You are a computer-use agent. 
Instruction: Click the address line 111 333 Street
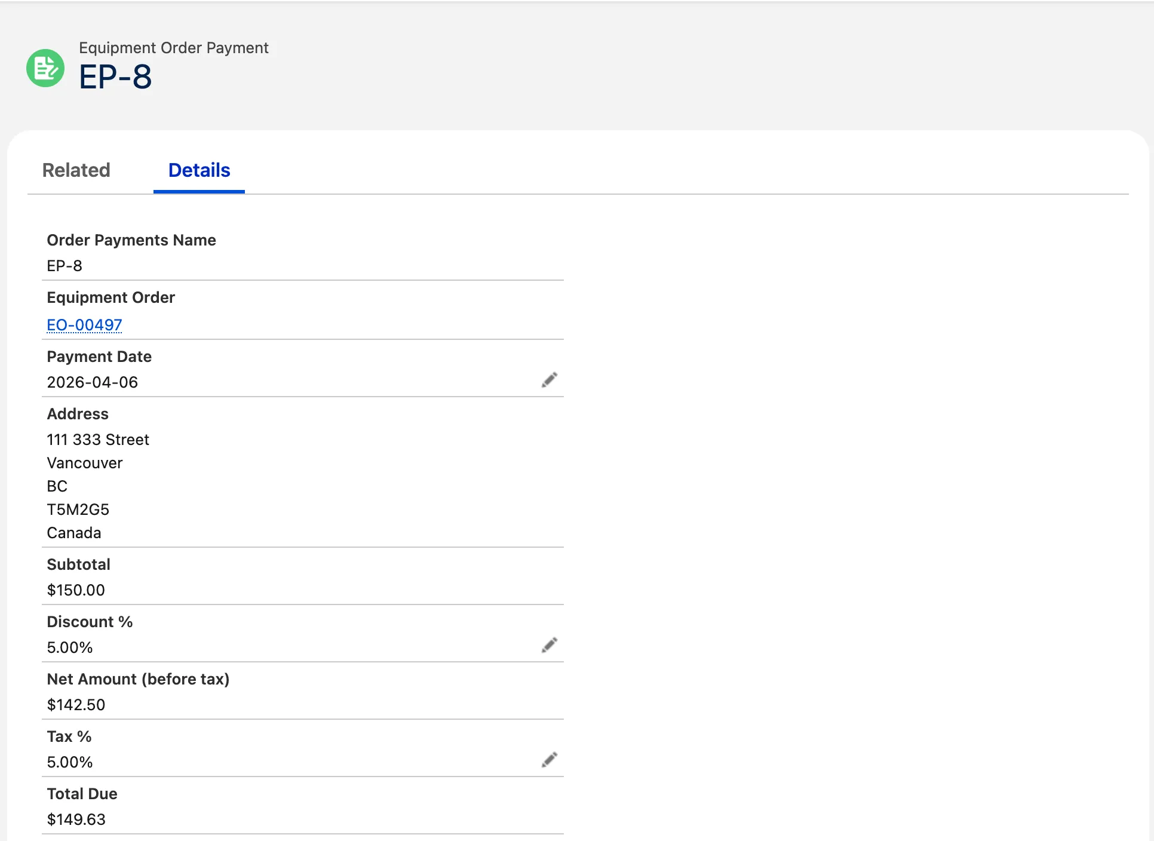point(98,440)
